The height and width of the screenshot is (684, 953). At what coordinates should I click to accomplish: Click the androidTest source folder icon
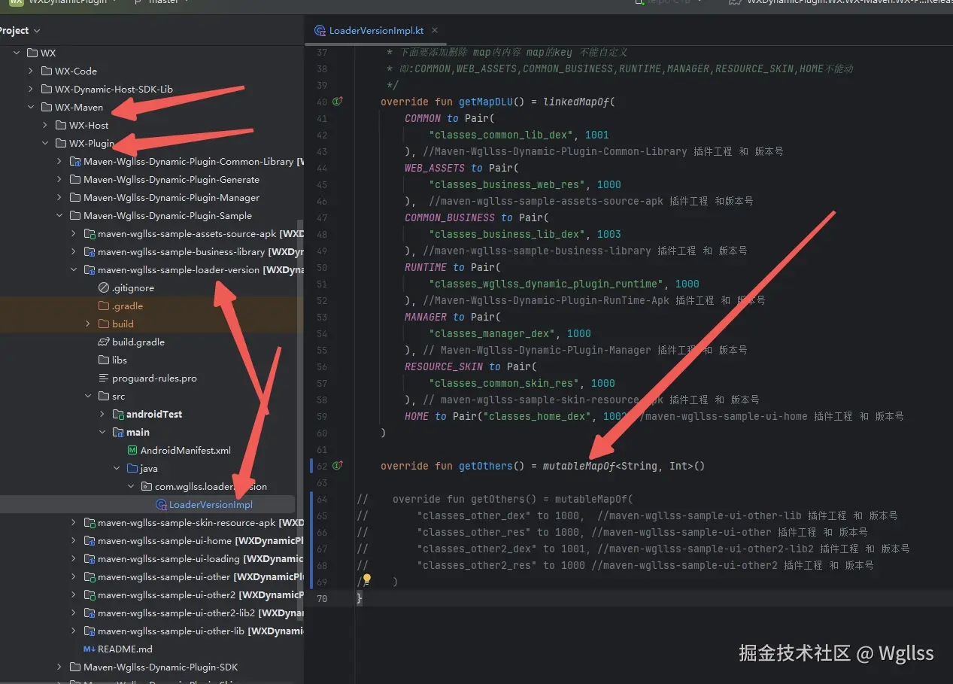tap(118, 415)
